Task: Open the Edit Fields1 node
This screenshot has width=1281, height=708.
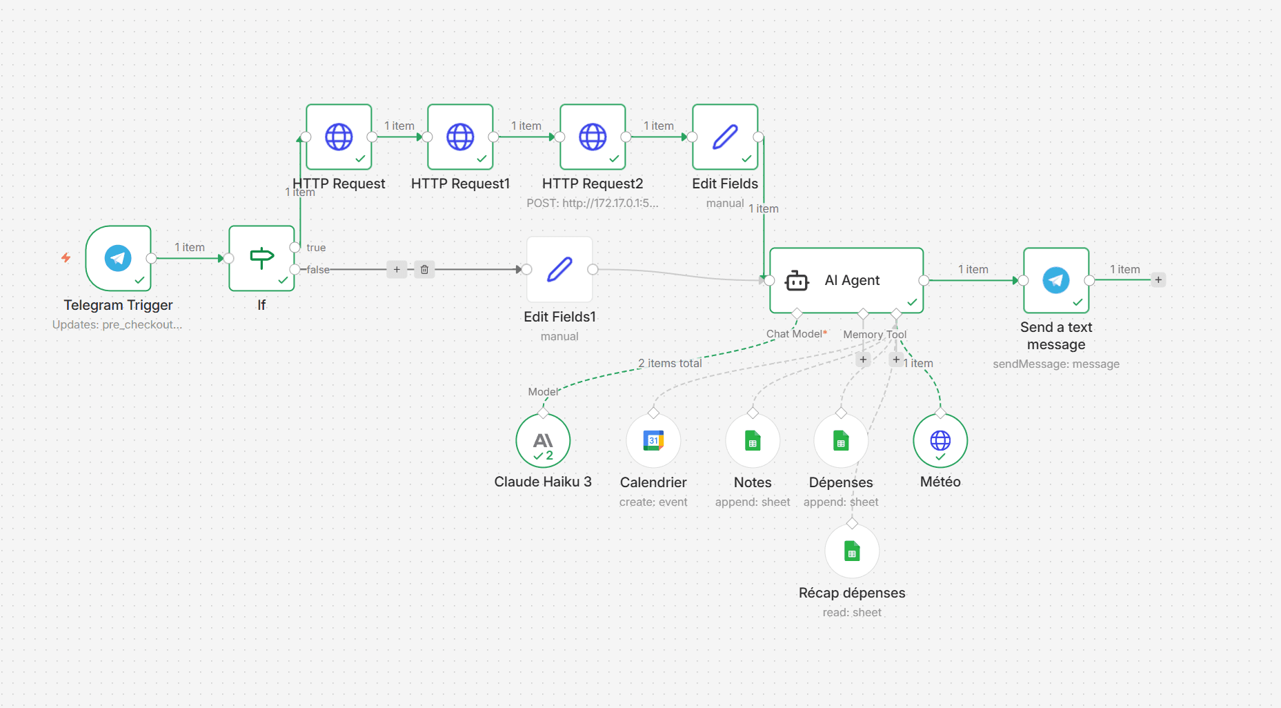Action: (559, 269)
